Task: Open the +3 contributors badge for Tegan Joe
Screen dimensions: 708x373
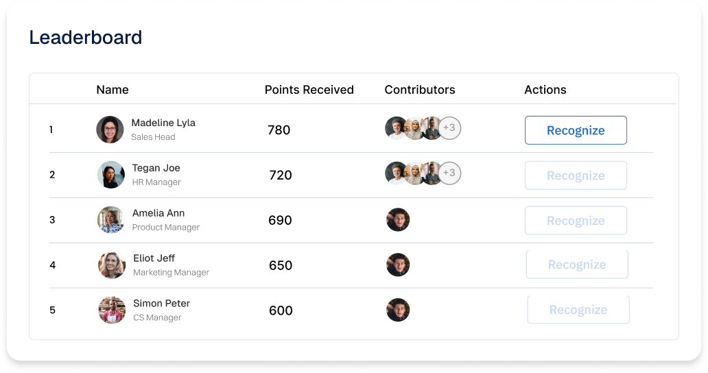Action: point(449,173)
